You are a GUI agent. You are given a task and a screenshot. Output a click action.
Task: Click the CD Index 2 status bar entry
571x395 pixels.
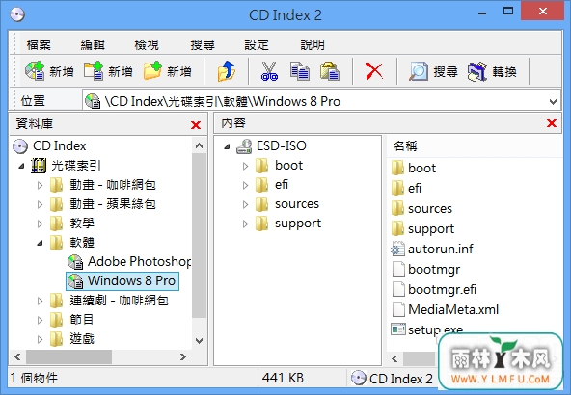point(392,379)
